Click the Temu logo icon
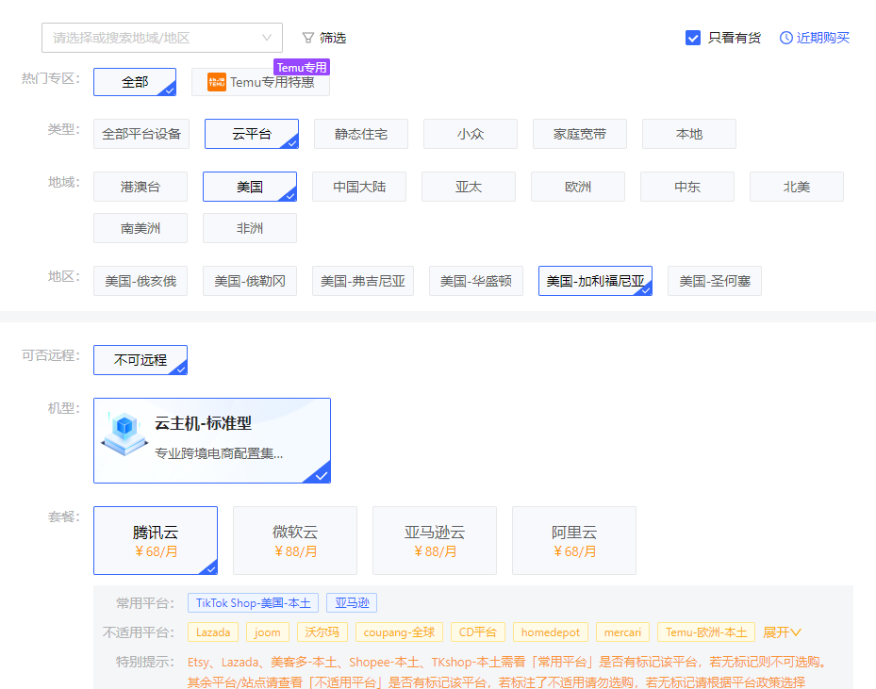The image size is (876, 689). 217,82
